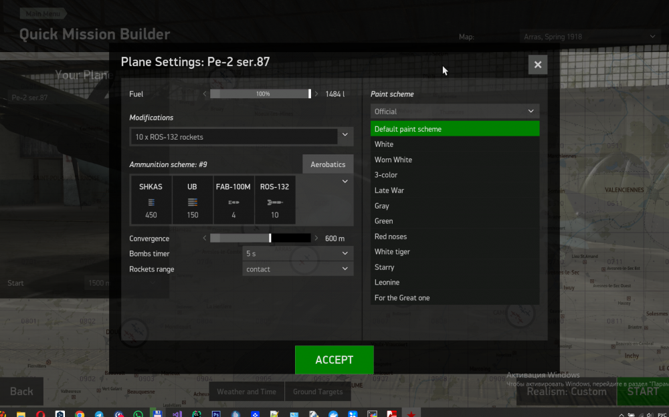This screenshot has height=417, width=669.
Task: Open the Modifications dropdown with ROS-132 rockets
Action: coord(242,137)
